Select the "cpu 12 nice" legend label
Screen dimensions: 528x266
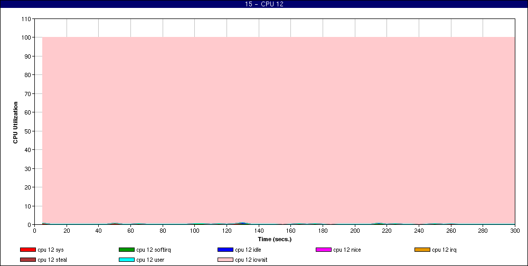(347, 250)
